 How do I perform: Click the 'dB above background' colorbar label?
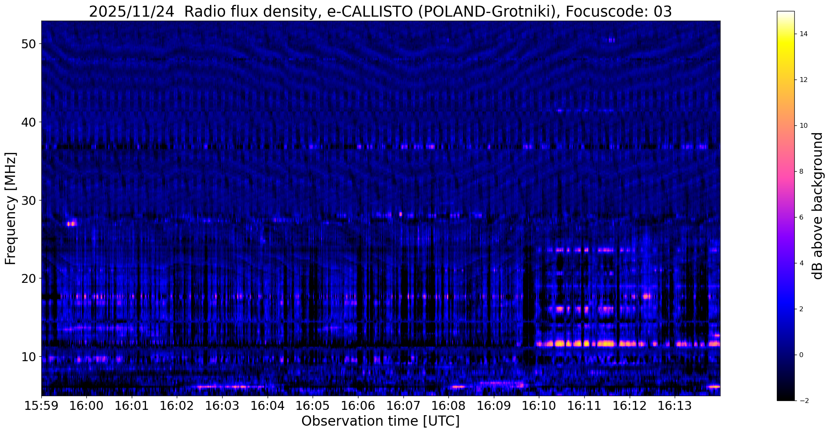coord(818,206)
